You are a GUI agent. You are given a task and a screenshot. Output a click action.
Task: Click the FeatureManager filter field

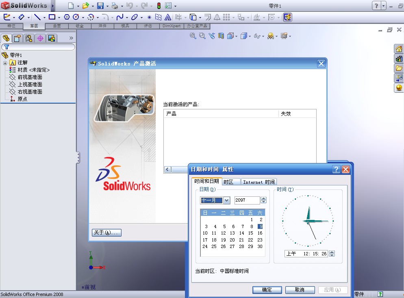[x=38, y=47]
